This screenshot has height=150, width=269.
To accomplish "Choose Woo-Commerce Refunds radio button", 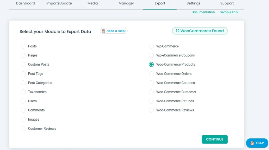I will click(x=151, y=101).
